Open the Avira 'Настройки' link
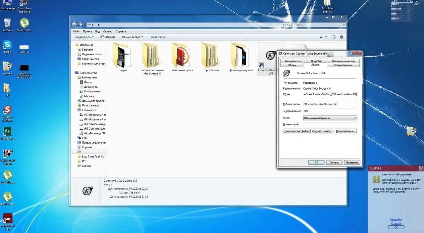This screenshot has width=424, height=233. pos(396,219)
